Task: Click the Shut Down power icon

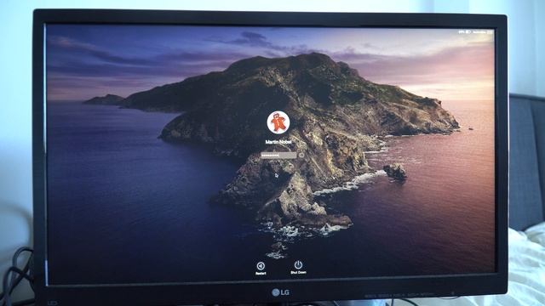Action: point(298,264)
